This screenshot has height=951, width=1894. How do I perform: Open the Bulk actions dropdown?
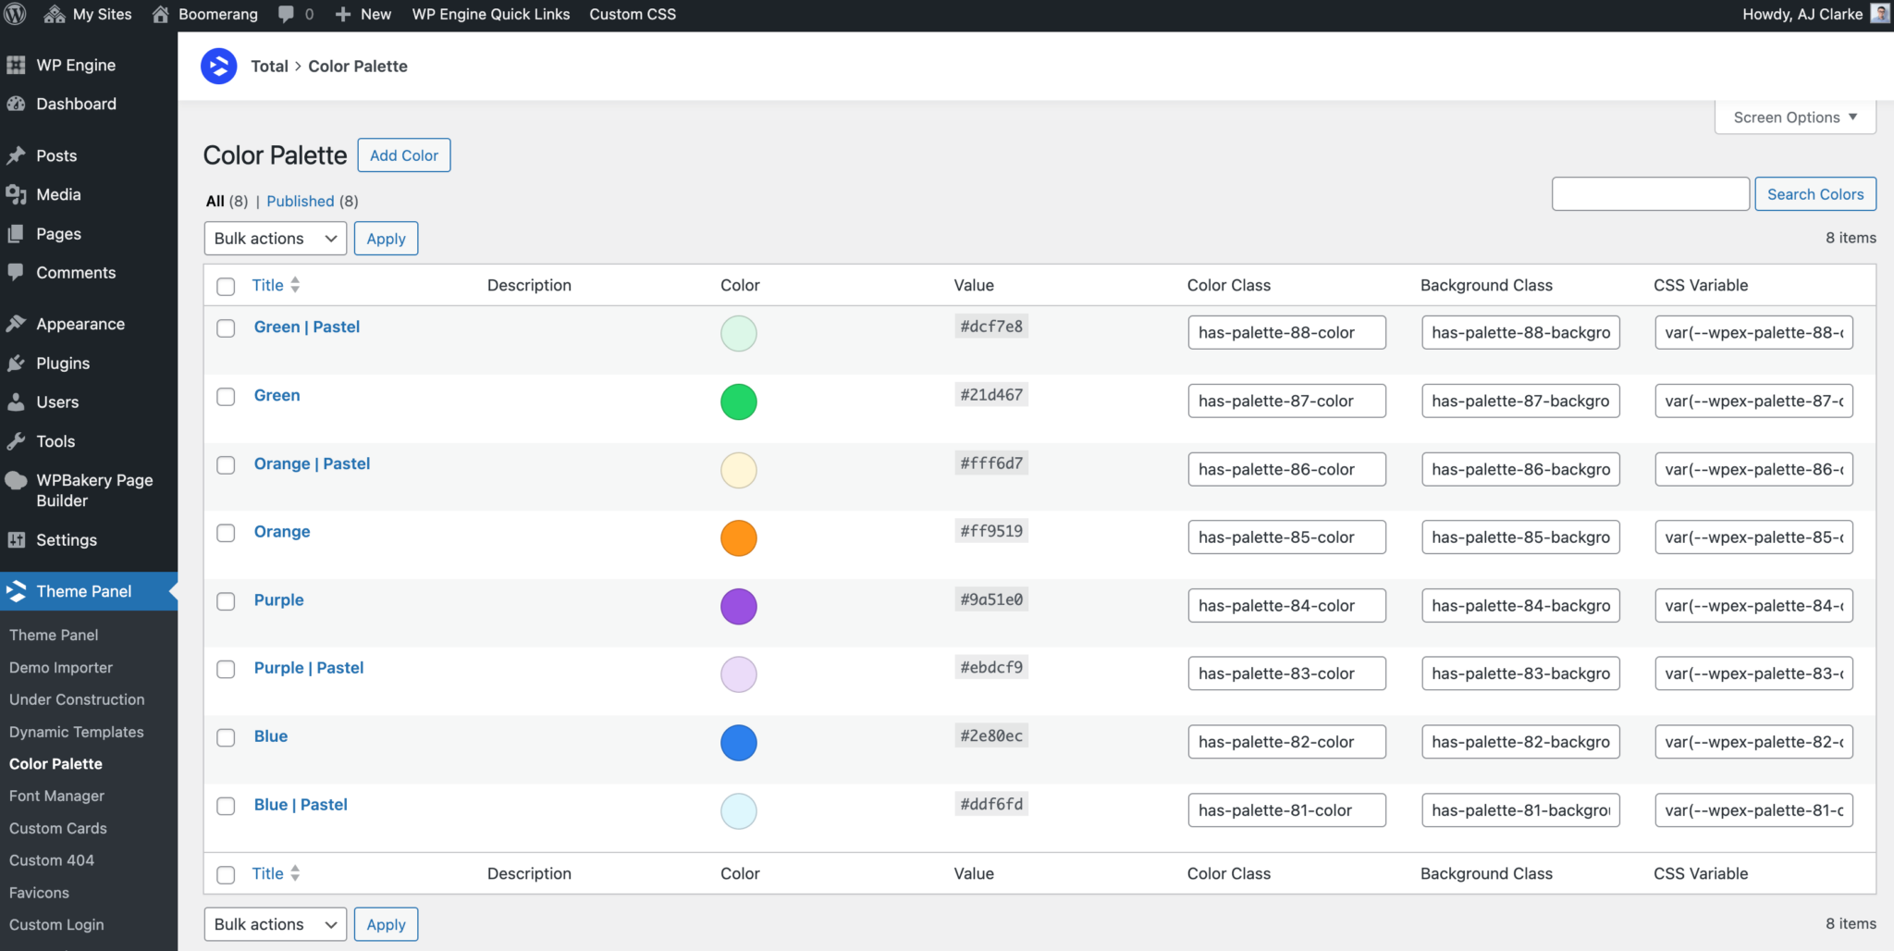pyautogui.click(x=275, y=238)
